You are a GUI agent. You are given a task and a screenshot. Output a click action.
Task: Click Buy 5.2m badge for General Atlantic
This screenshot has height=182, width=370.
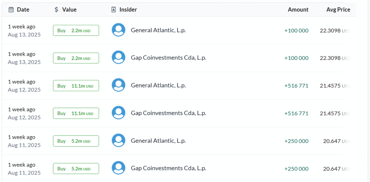coord(76,141)
